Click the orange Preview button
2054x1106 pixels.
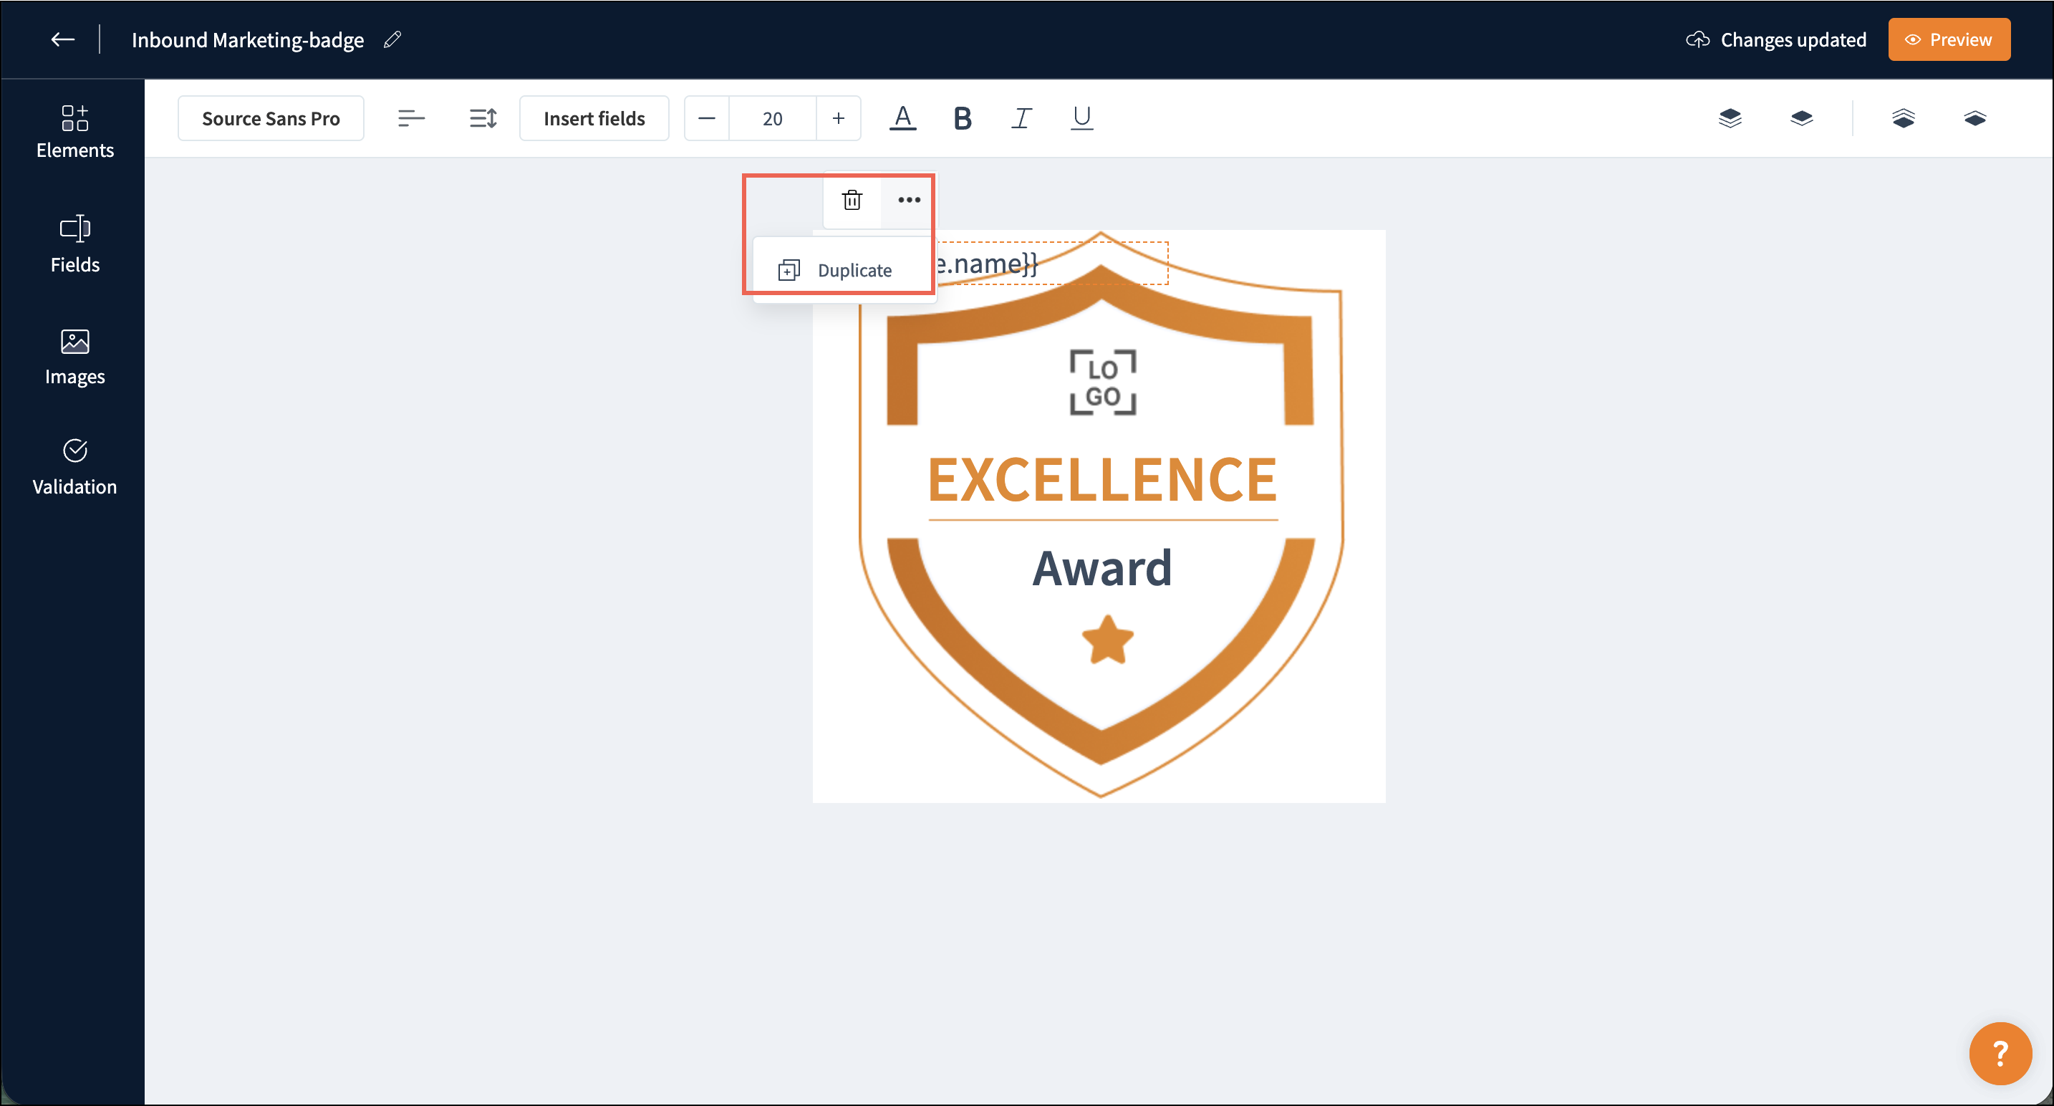coord(1948,39)
